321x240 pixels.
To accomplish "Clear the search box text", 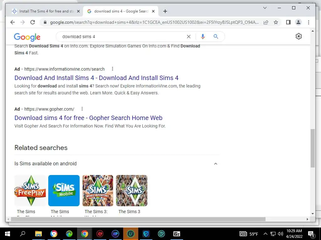I will (188, 37).
